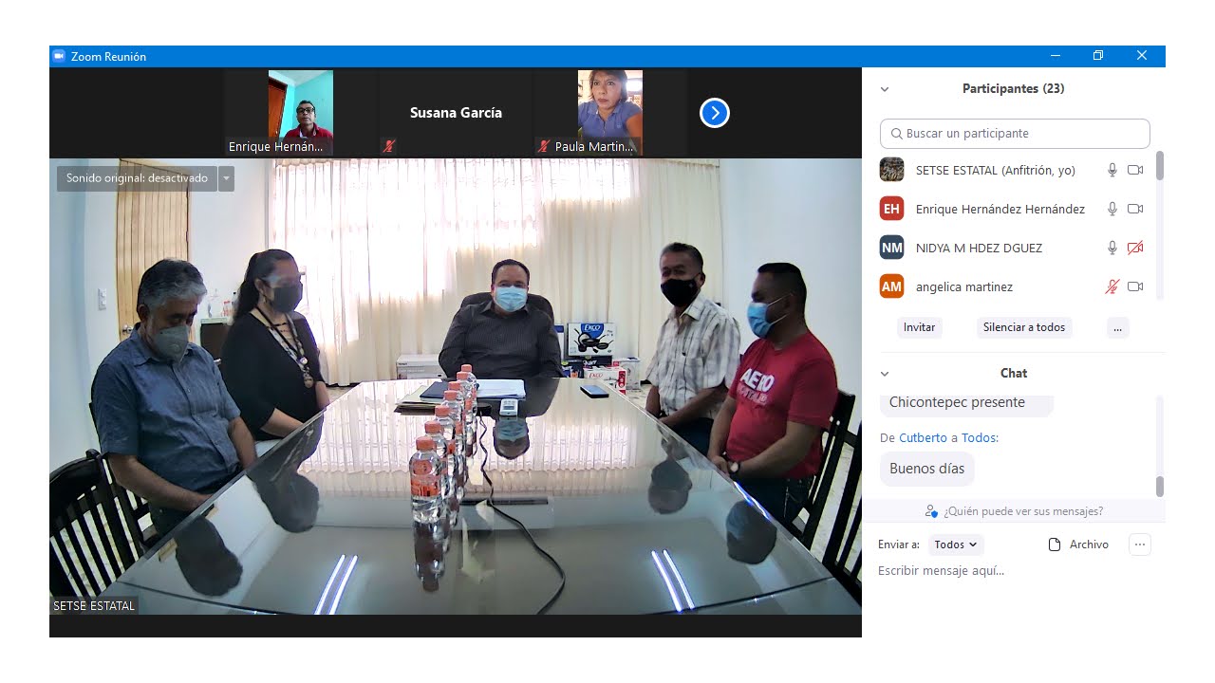Click NIDYA M HDEZ DGUEZ disabled camera icon

click(1135, 248)
